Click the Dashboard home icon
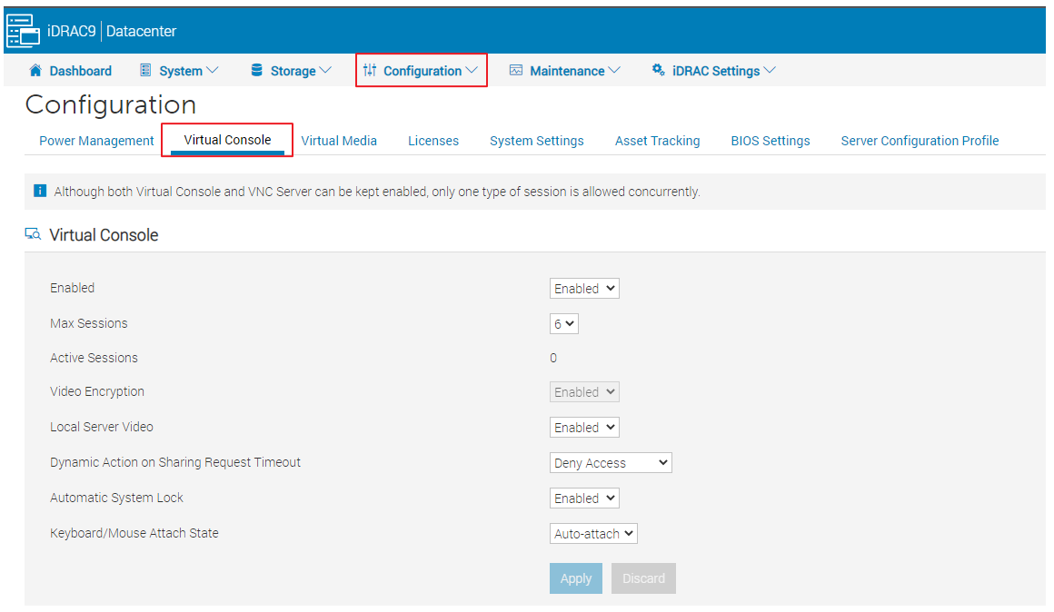Image resolution: width=1054 pixels, height=612 pixels. (x=35, y=70)
